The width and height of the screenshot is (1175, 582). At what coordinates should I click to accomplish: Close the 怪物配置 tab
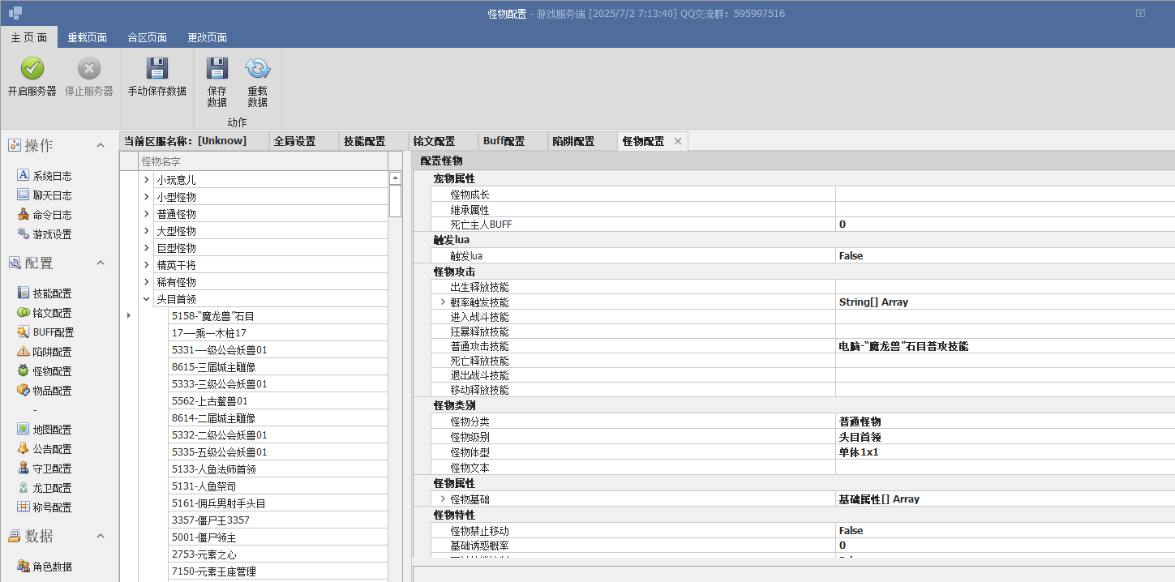[x=678, y=141]
